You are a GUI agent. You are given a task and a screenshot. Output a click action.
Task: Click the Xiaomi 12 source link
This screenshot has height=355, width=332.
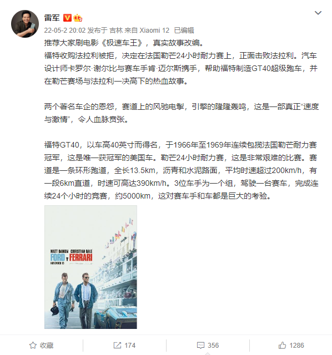(154, 31)
